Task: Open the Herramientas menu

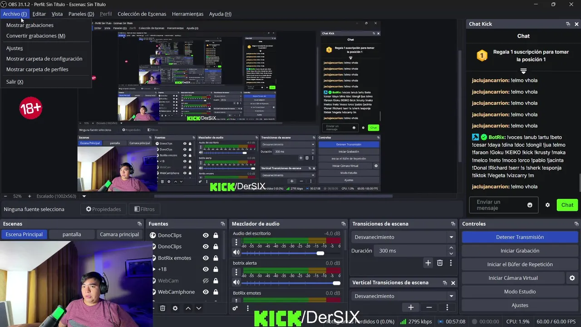Action: [187, 14]
